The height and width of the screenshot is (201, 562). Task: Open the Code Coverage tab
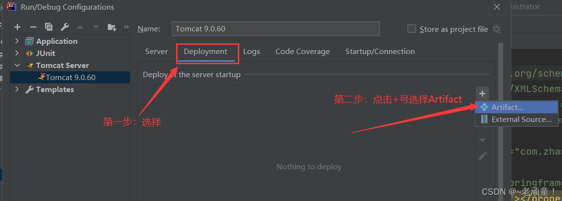point(302,52)
